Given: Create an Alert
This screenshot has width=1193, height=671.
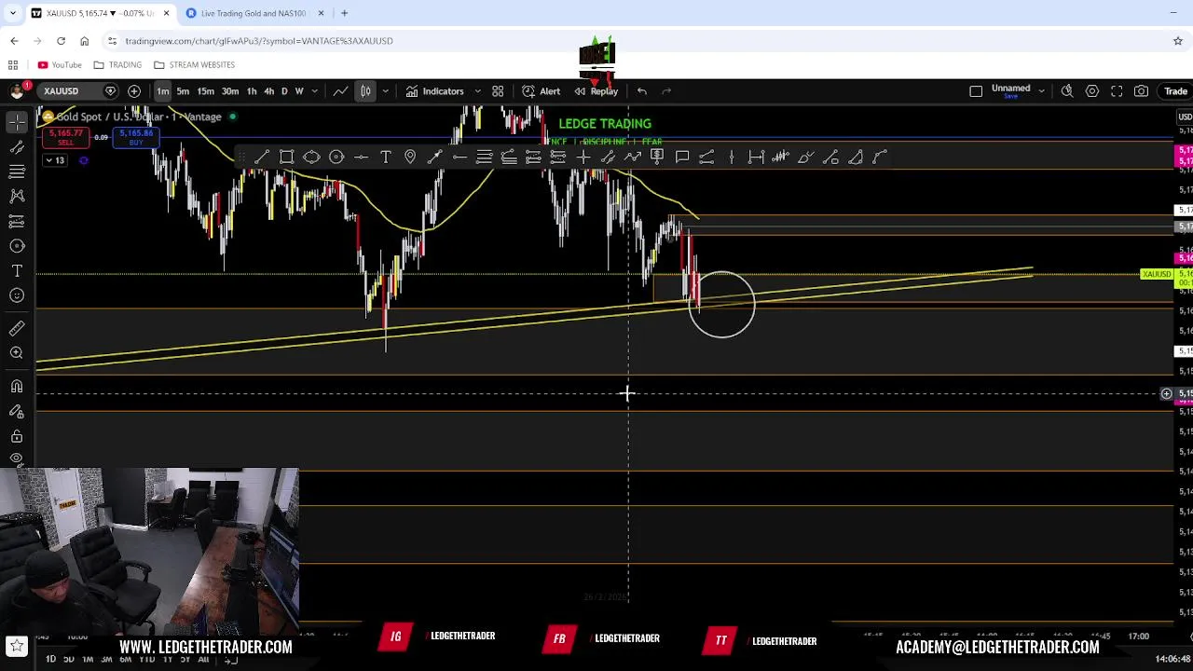Looking at the screenshot, I should coord(541,91).
